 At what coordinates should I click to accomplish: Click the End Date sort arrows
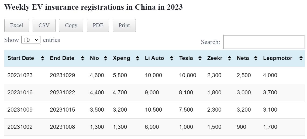[x=82, y=58]
